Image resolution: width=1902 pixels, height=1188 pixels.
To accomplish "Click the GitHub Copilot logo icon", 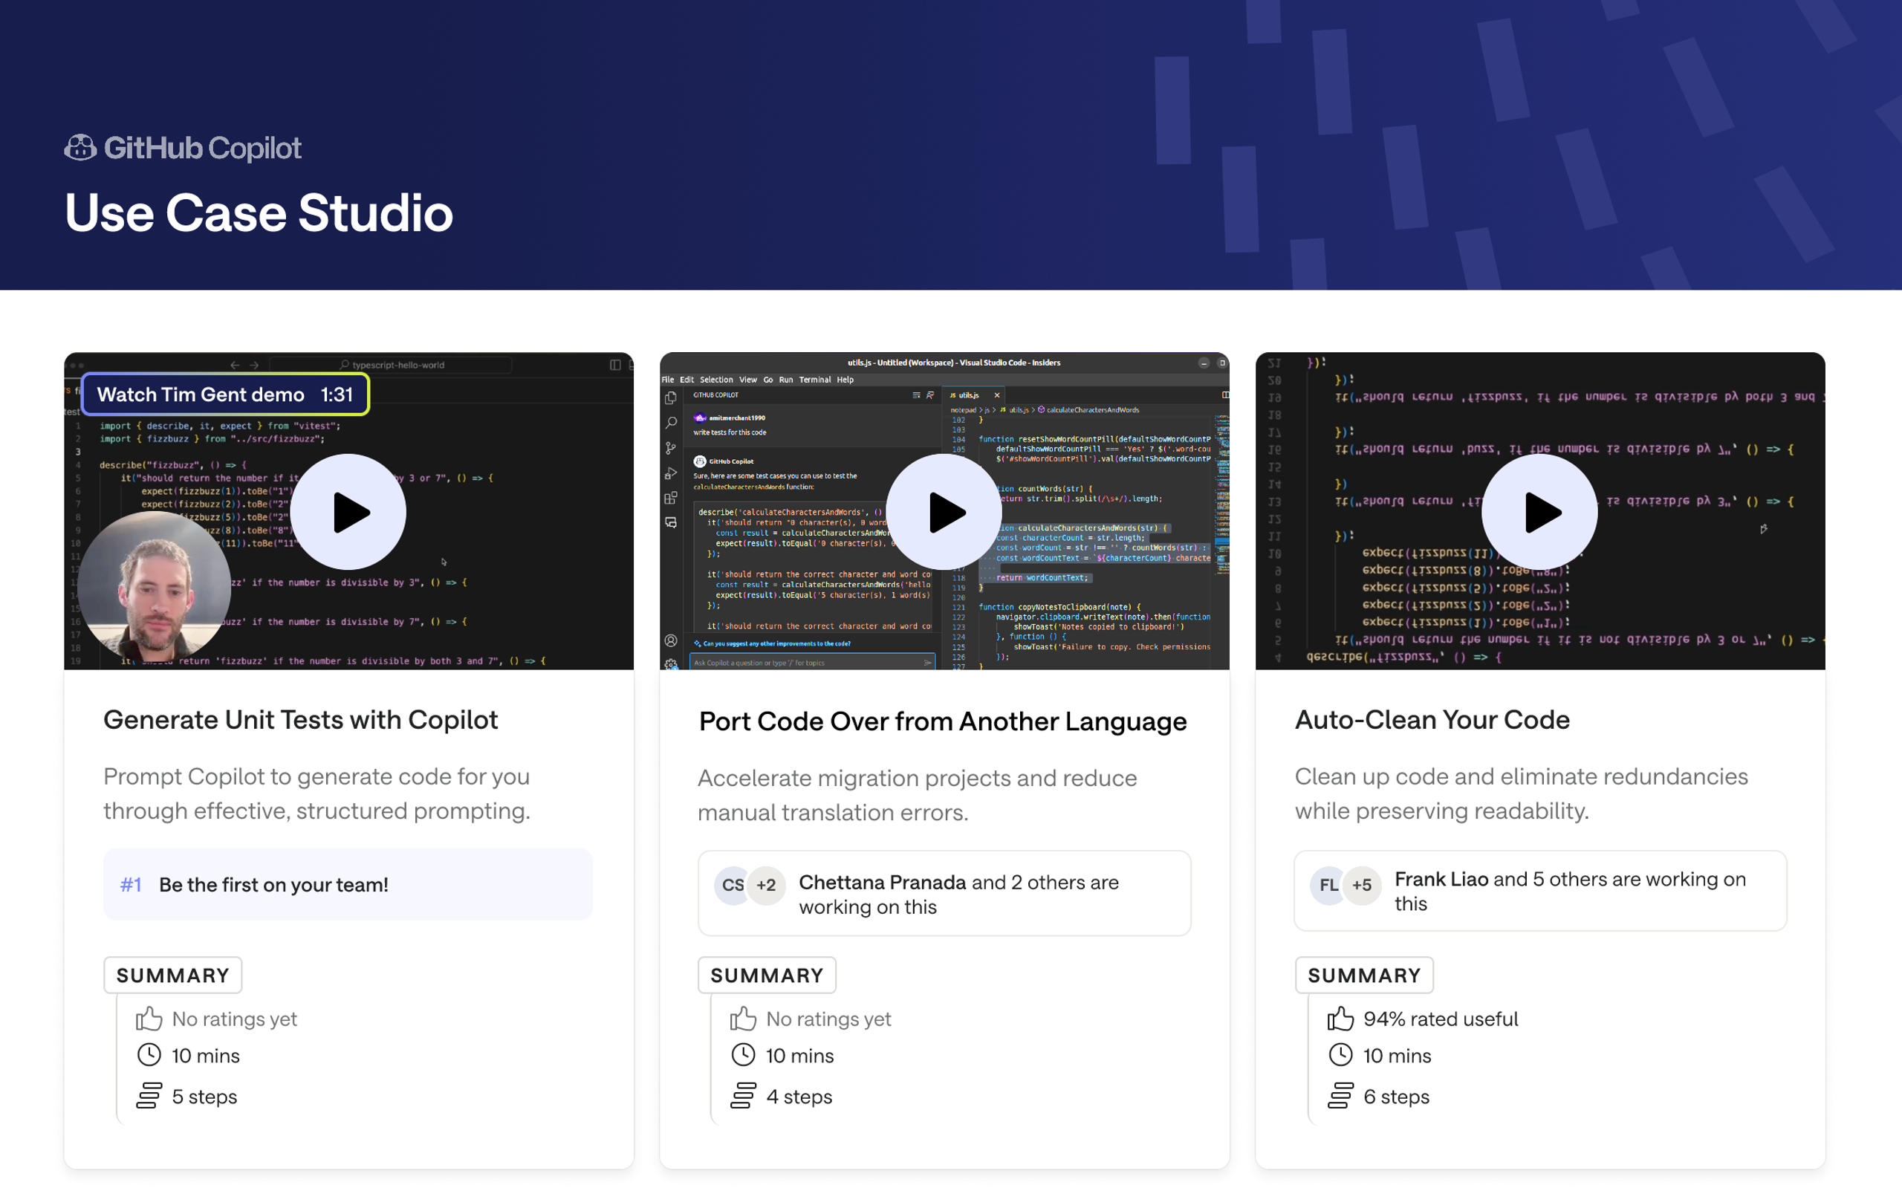I will 80,148.
